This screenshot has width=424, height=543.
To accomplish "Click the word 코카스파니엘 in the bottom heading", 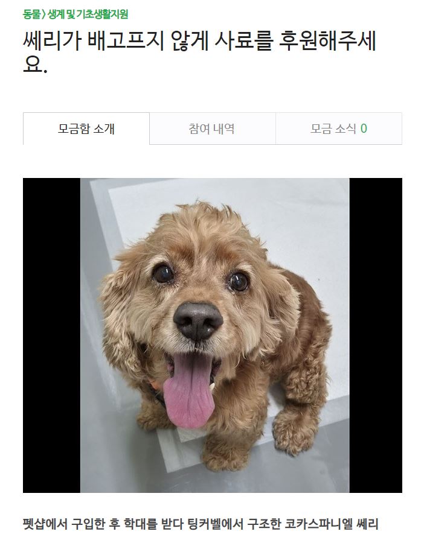I will 318,524.
